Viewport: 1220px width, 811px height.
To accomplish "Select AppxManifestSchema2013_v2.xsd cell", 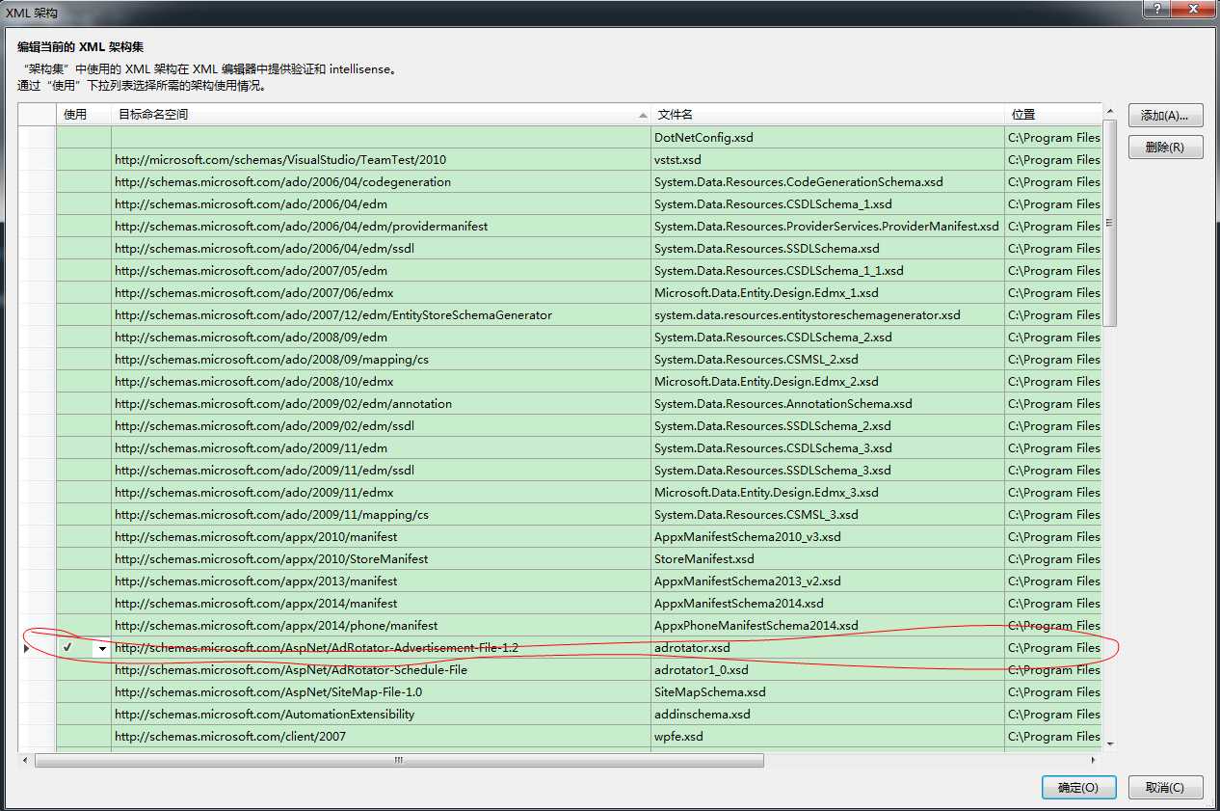I will pos(828,581).
